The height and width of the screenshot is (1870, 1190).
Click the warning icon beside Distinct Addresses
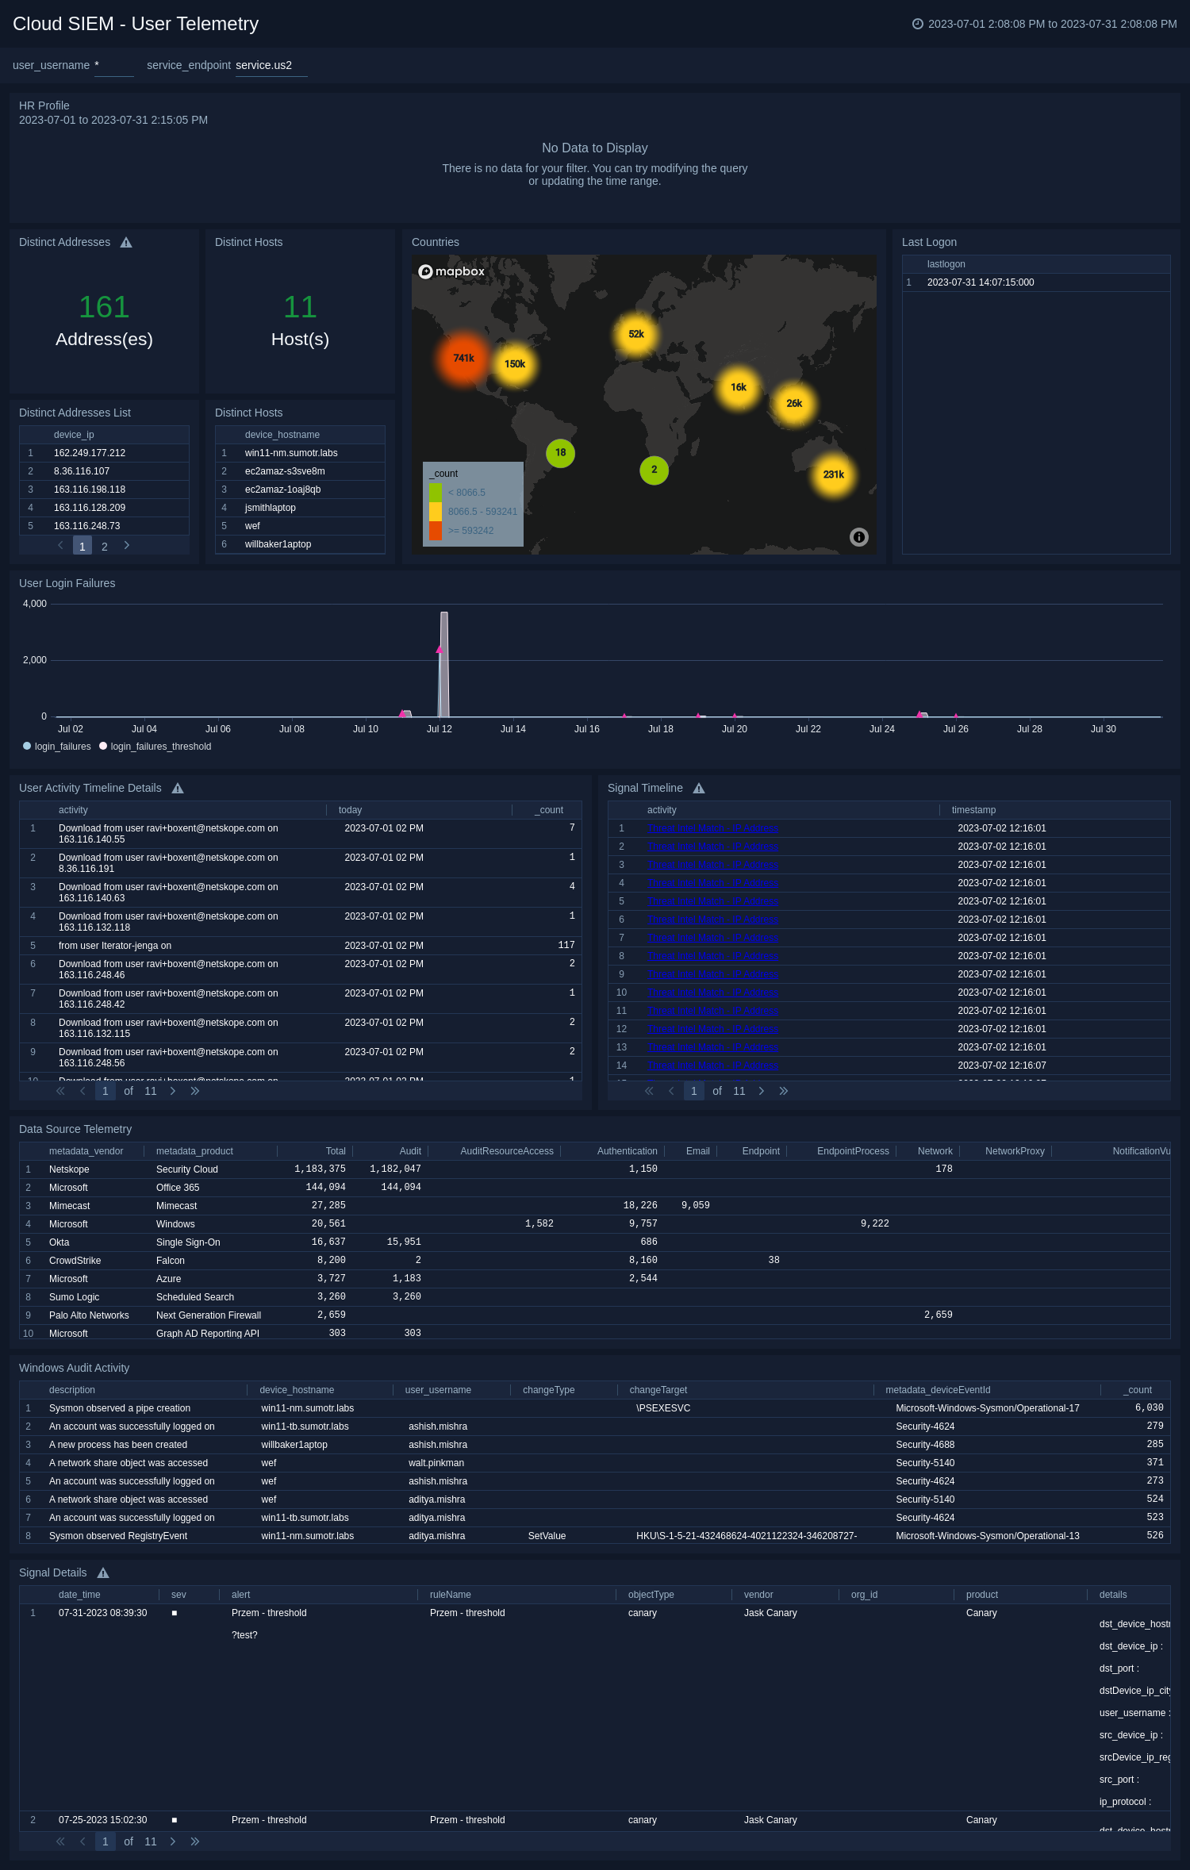click(126, 243)
